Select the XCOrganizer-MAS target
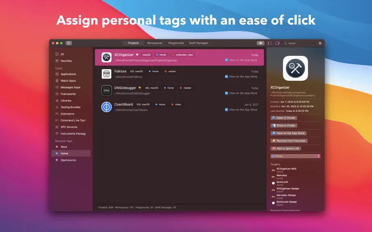The image size is (372, 232). pyautogui.click(x=286, y=169)
